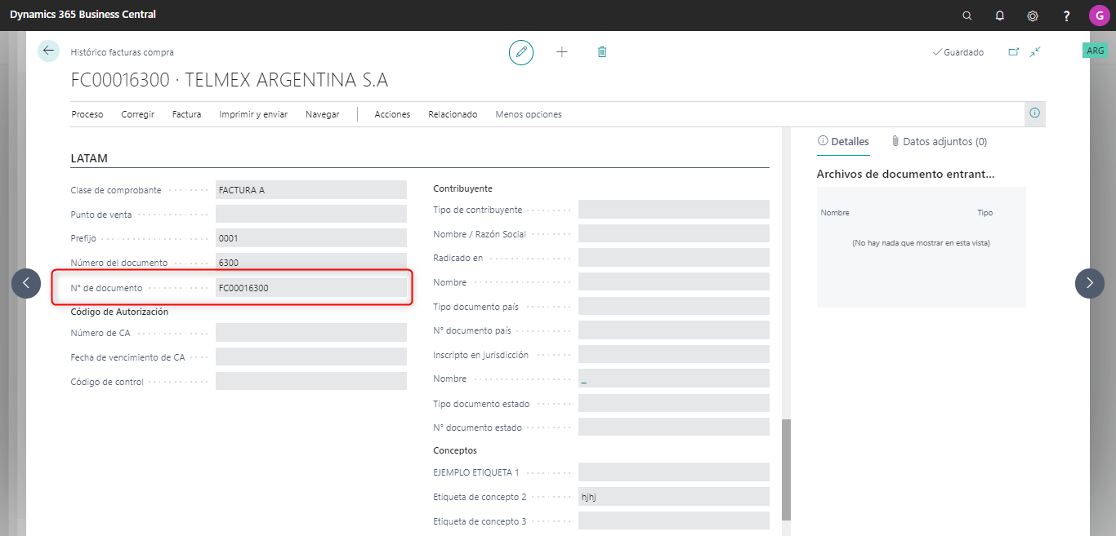Image resolution: width=1116 pixels, height=536 pixels.
Task: Open the help question mark icon
Action: tap(1066, 16)
